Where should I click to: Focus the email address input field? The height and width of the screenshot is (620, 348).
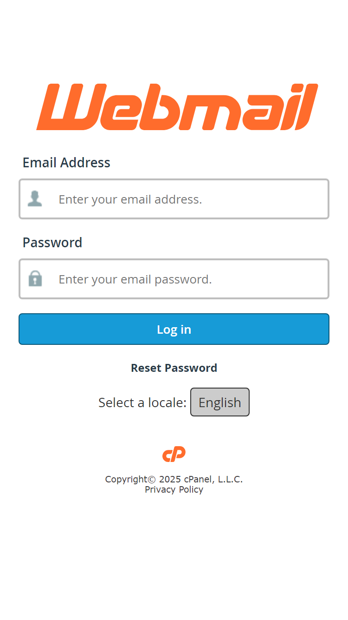click(174, 199)
